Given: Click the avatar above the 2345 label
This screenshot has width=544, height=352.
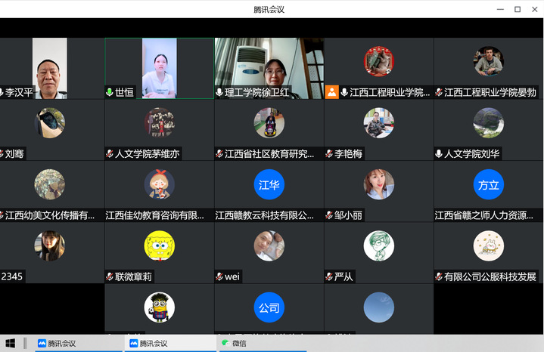Looking at the screenshot, I should point(50,245).
